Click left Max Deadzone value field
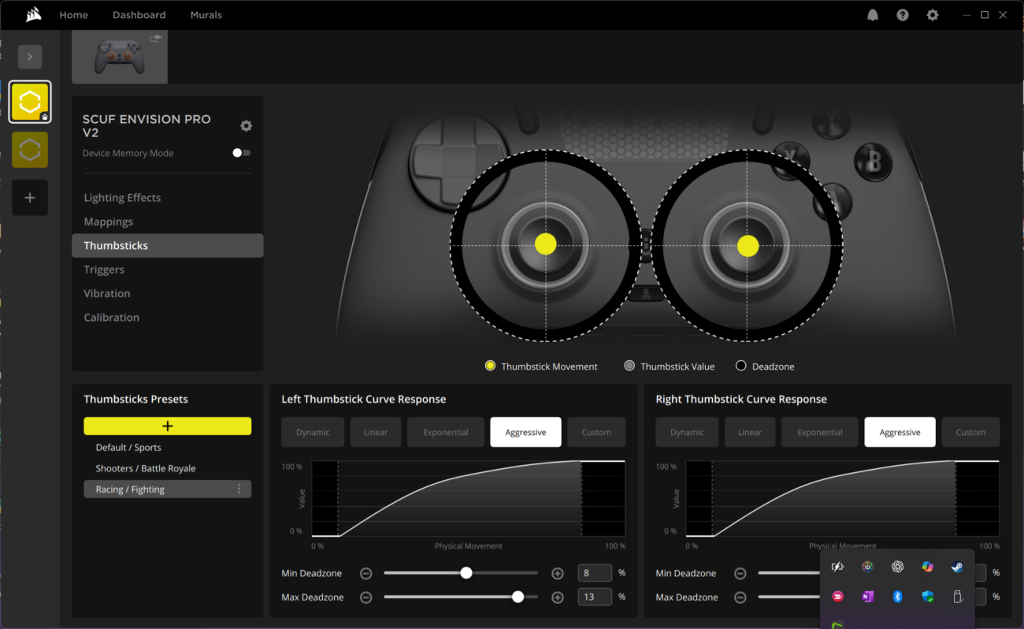Viewport: 1024px width, 629px height. tap(595, 597)
